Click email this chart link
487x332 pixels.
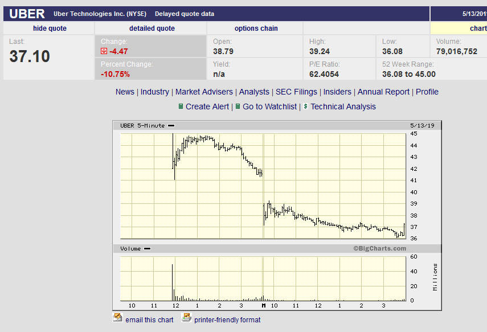149,320
